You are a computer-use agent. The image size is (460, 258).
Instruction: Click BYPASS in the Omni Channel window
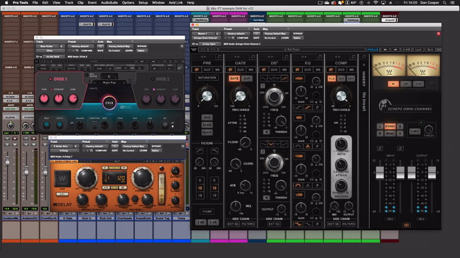pyautogui.click(x=298, y=34)
